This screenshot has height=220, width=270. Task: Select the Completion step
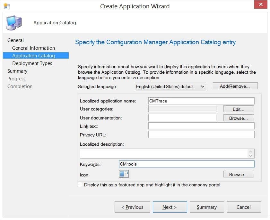tap(20, 86)
